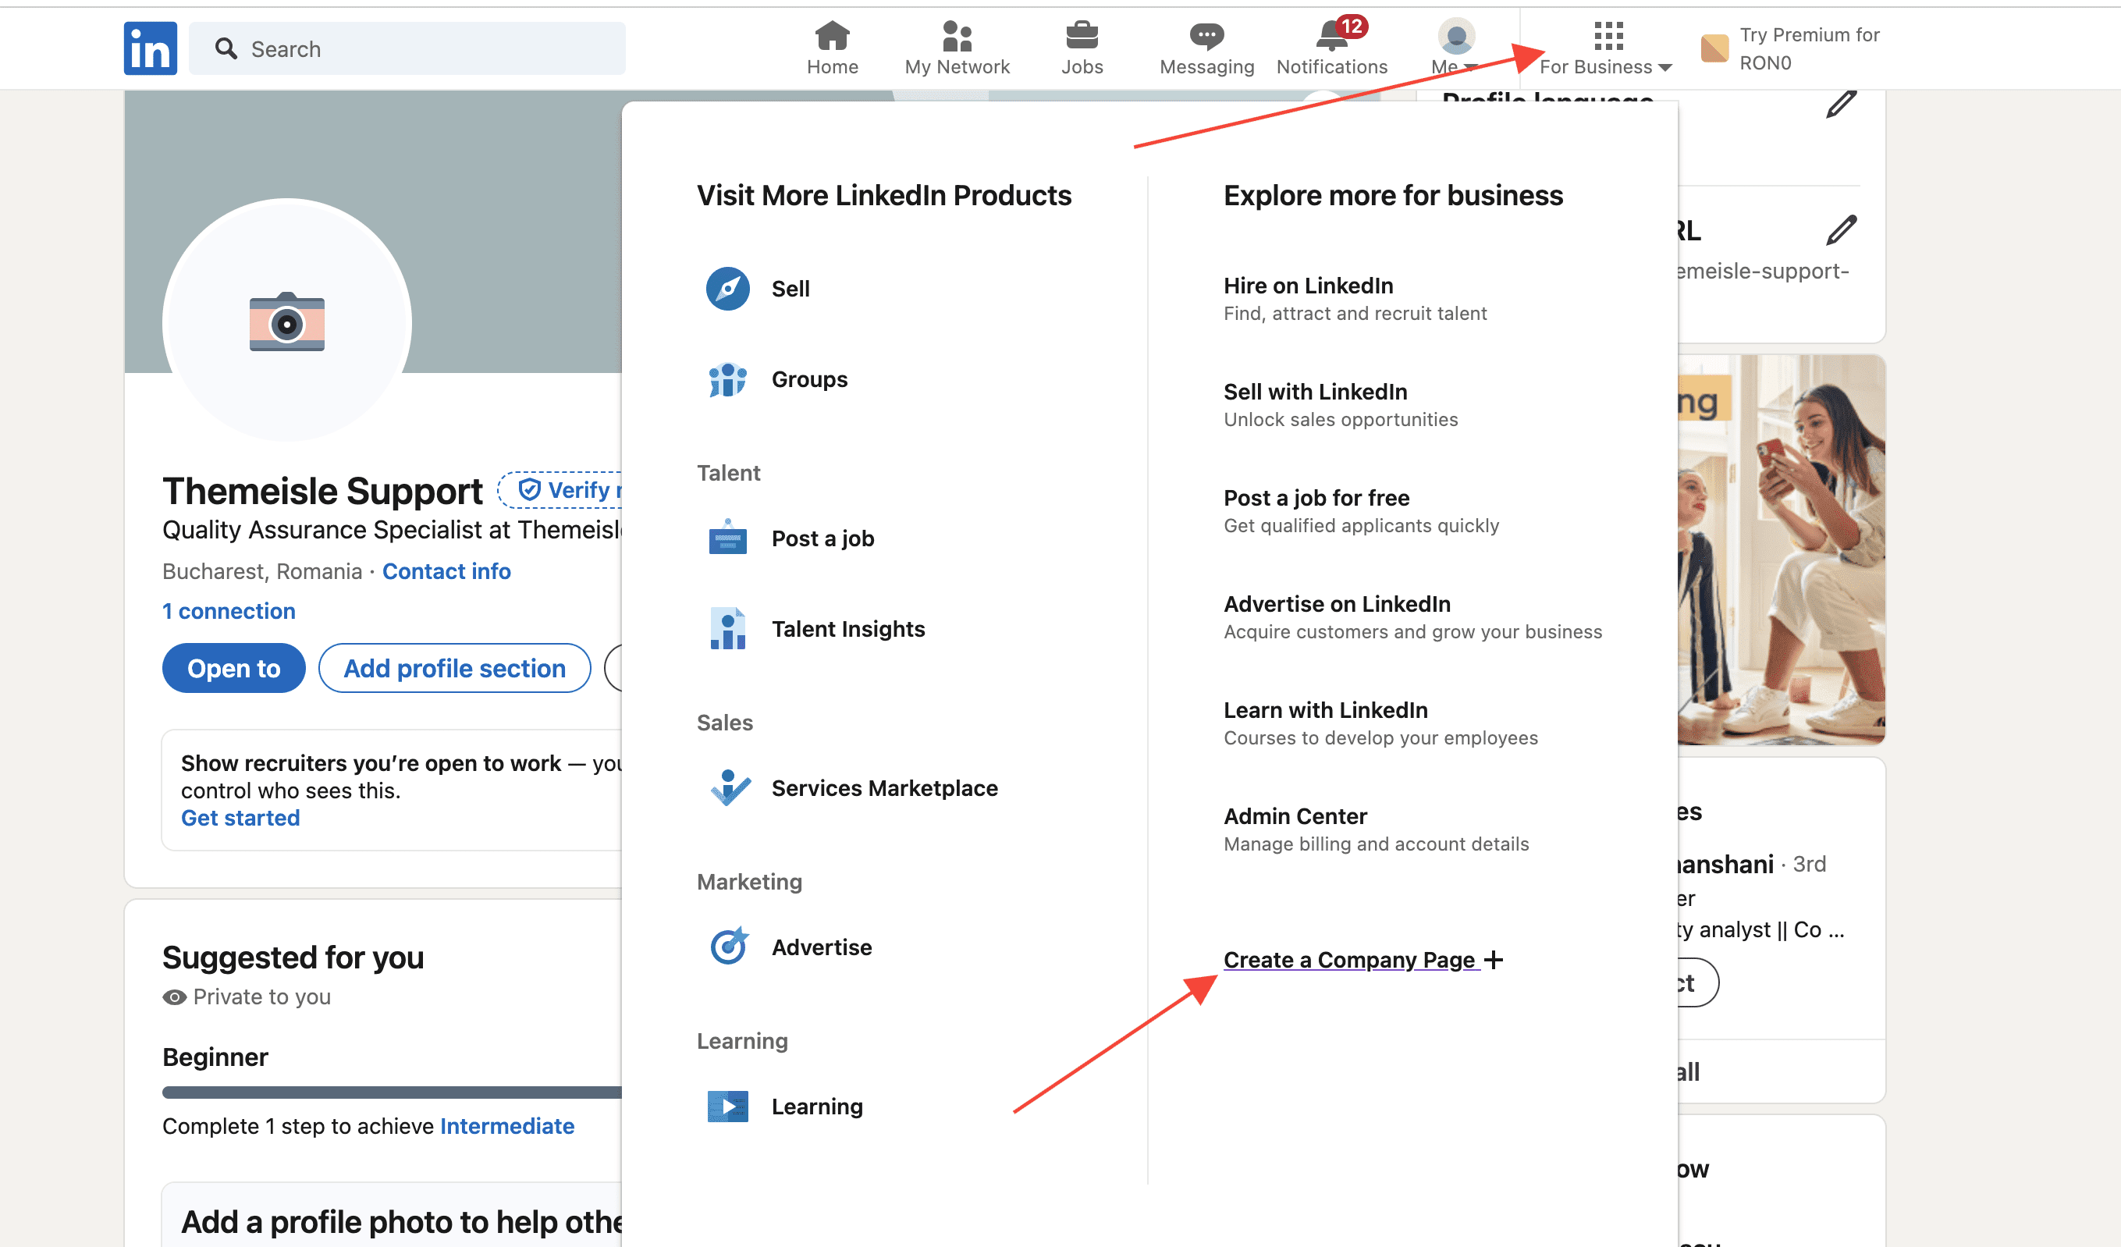Click camera icon to add profile photo
This screenshot has height=1247, width=2121.
[286, 322]
